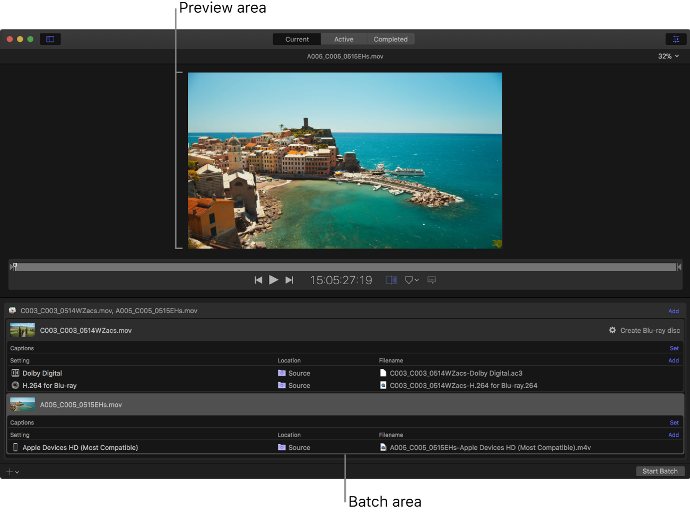Open the 32% zoom level dropdown

668,56
